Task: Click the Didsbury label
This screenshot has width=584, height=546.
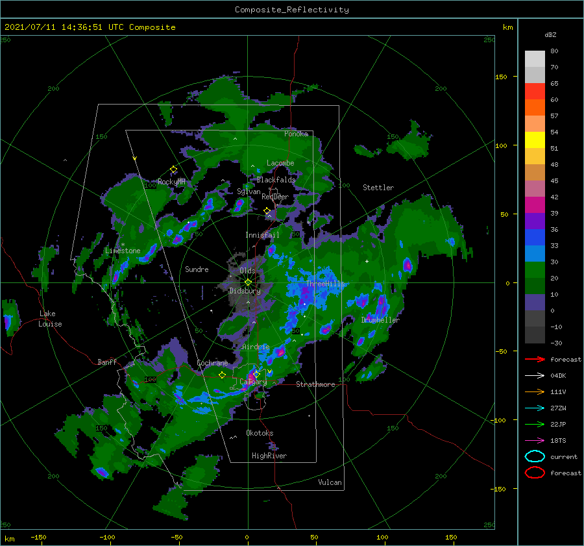Action: [x=245, y=291]
